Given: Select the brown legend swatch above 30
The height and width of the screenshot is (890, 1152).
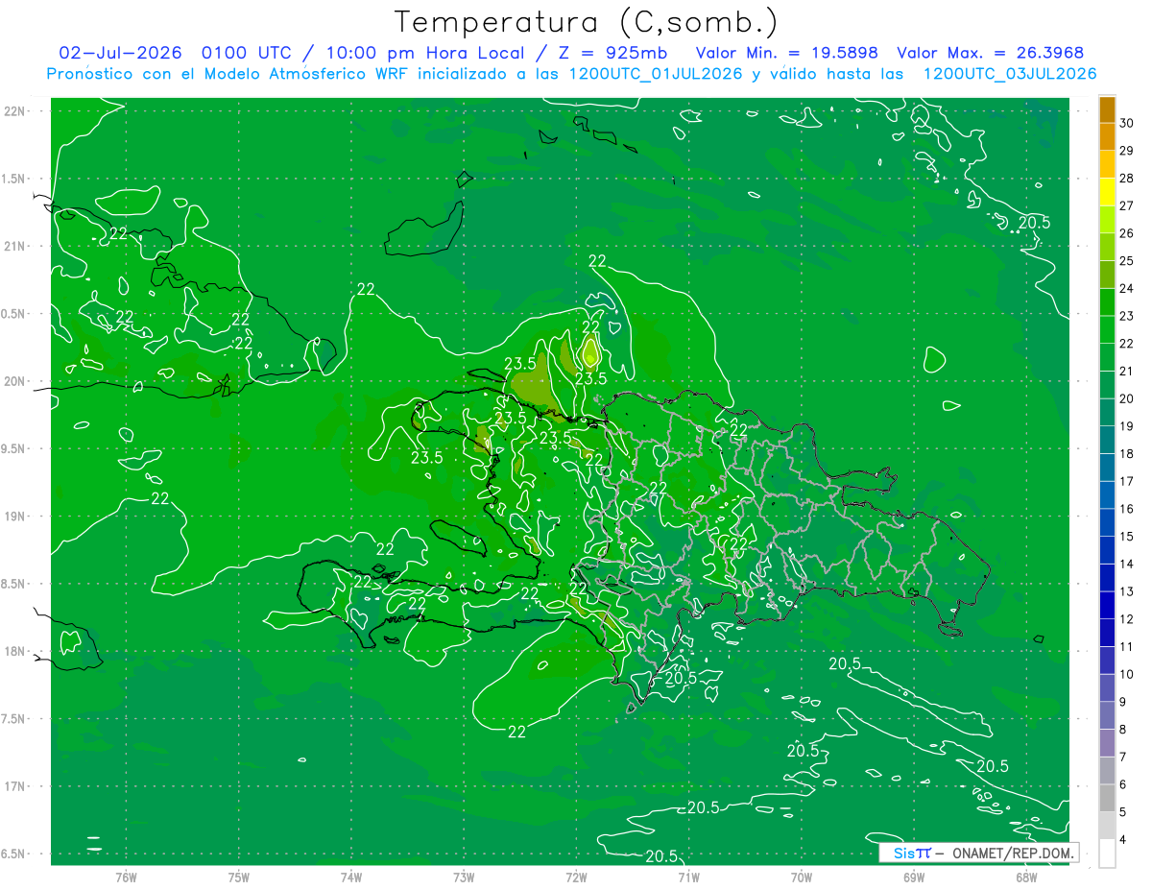Looking at the screenshot, I should 1107,109.
